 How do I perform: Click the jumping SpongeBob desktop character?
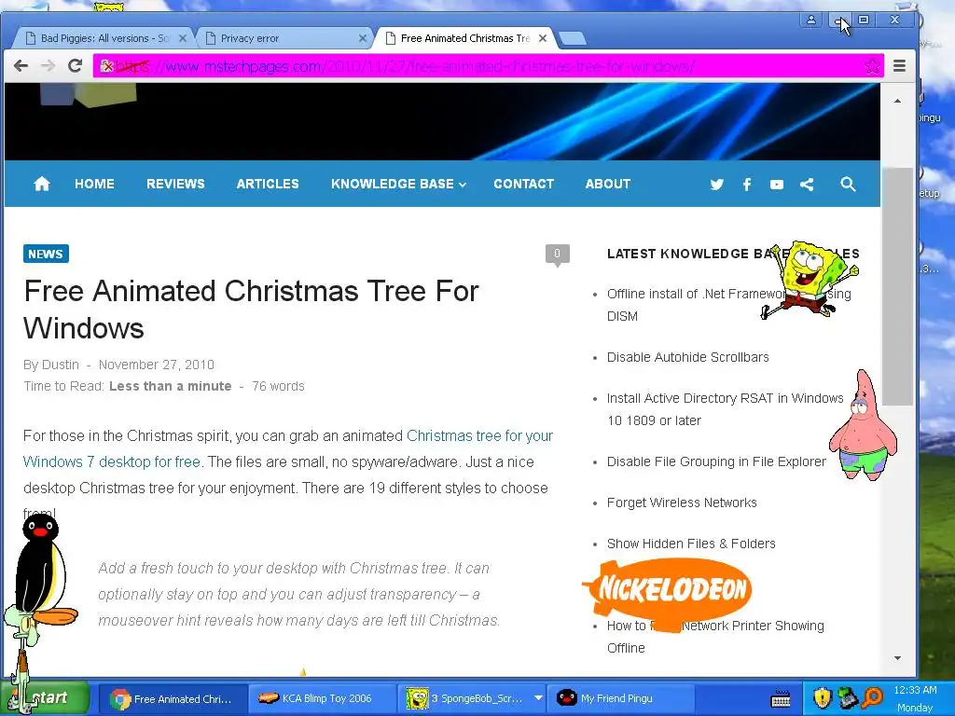point(810,280)
